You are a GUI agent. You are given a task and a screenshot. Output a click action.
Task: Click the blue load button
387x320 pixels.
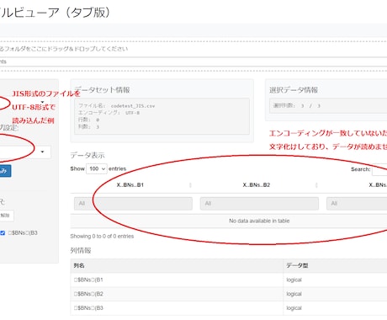click(5, 171)
